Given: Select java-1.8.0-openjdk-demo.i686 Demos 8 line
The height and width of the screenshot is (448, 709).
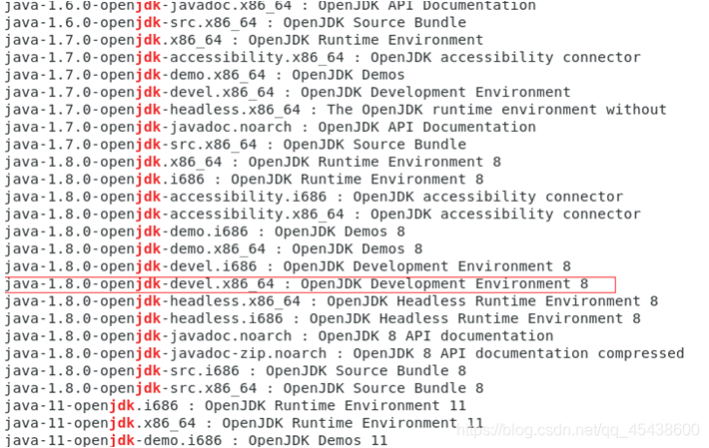Looking at the screenshot, I should pos(205,231).
